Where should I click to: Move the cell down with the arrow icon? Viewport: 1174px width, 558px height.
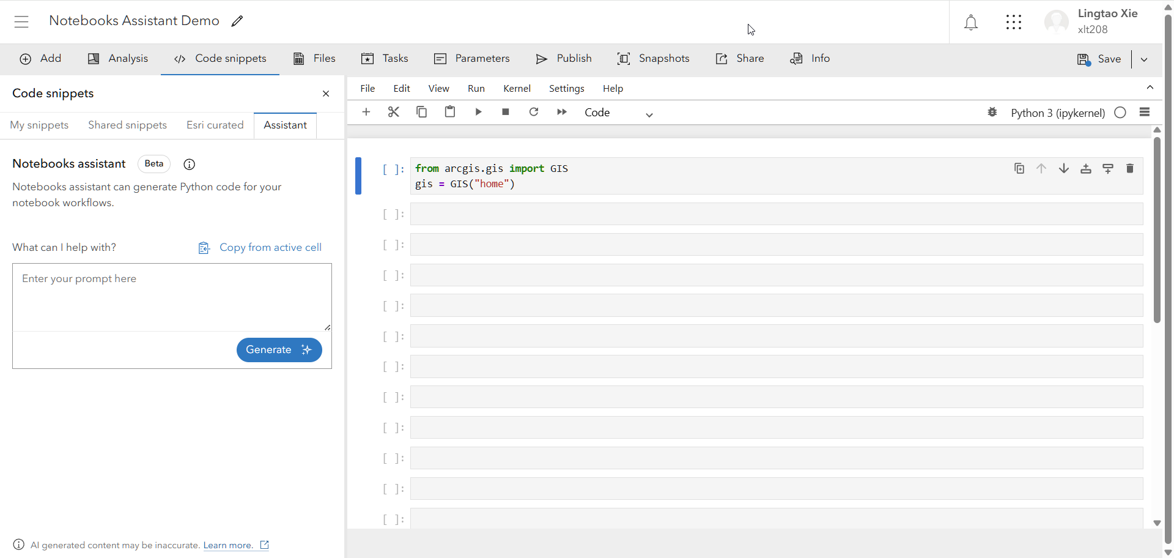[1064, 168]
